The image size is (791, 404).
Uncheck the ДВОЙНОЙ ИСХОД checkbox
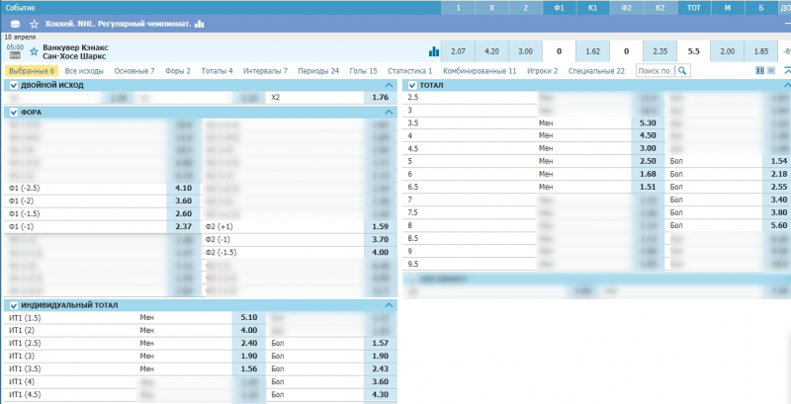14,86
